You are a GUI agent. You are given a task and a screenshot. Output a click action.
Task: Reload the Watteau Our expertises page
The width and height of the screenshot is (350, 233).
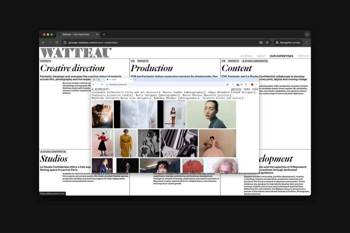[57, 43]
